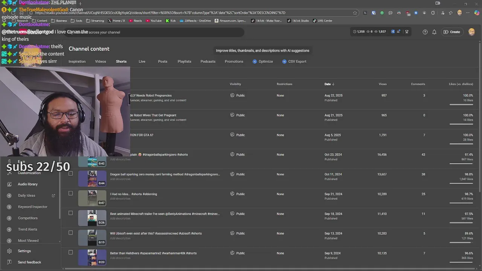Image resolution: width=482 pixels, height=271 pixels.
Task: Select checkbox for Best animated Minecraft trailer short
Action: point(70,213)
